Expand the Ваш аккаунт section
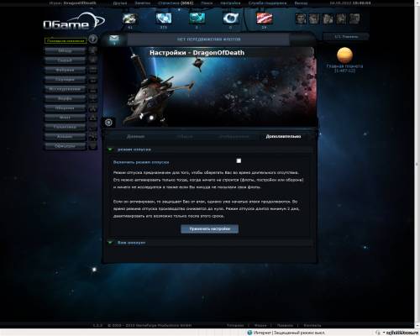 coord(131,243)
